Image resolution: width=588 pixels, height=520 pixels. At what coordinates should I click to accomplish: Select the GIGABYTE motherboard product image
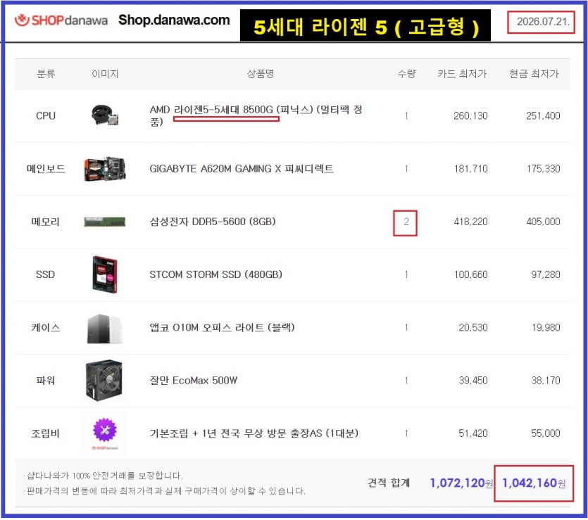(x=105, y=169)
